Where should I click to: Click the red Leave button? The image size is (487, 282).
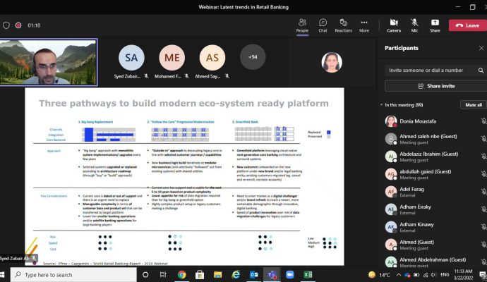[x=468, y=25]
